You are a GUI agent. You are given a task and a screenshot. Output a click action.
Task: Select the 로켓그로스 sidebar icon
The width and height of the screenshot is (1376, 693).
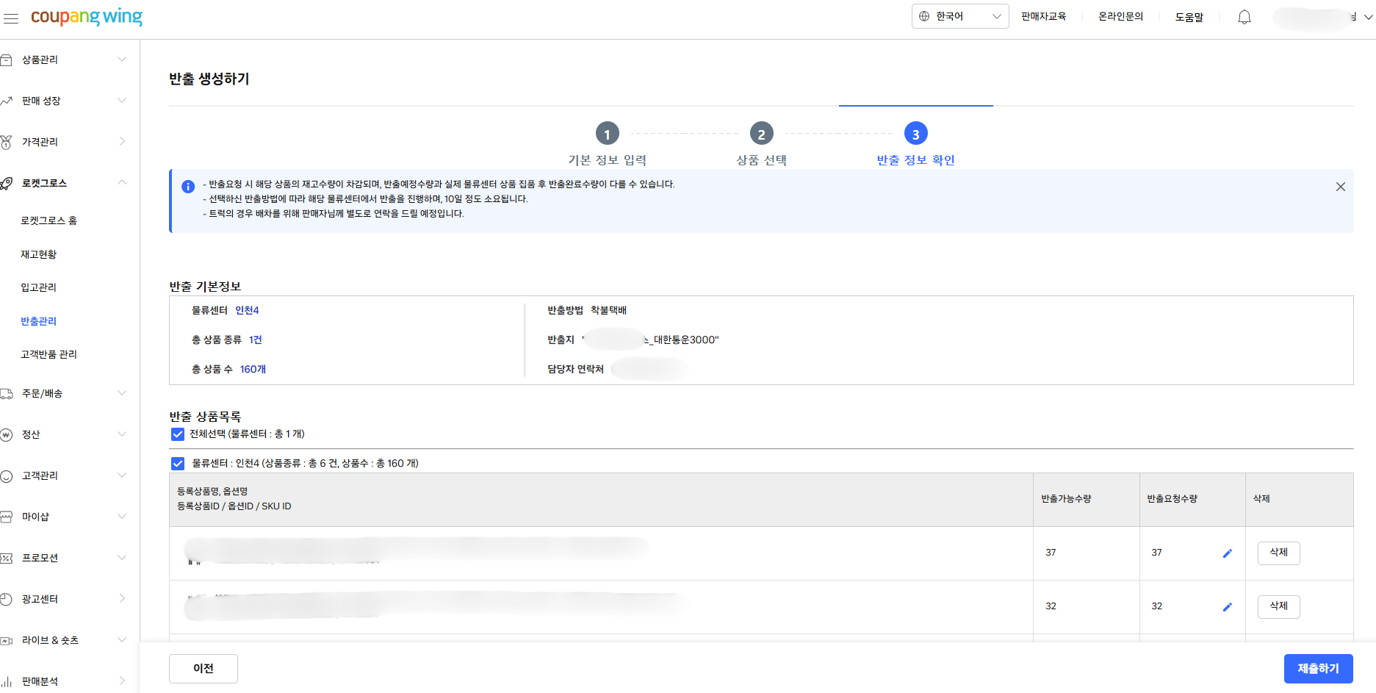point(7,182)
